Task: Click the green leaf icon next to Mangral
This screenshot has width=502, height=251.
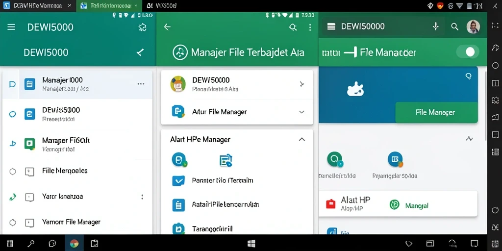Action: [x=395, y=204]
